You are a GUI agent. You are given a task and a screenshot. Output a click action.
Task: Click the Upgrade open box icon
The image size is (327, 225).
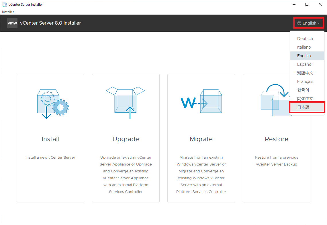click(125, 103)
